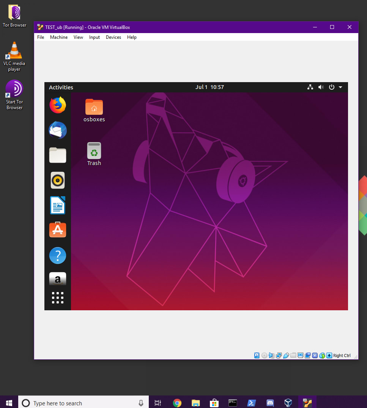The height and width of the screenshot is (408, 367).
Task: Launch Thunderbird Mail from the dock
Action: 58,130
